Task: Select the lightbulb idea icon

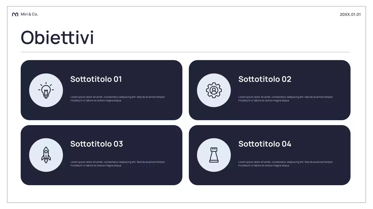Action: 46,90
